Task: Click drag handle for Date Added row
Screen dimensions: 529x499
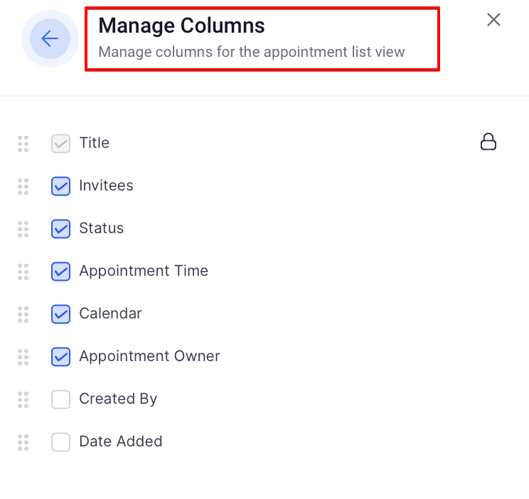Action: [23, 442]
